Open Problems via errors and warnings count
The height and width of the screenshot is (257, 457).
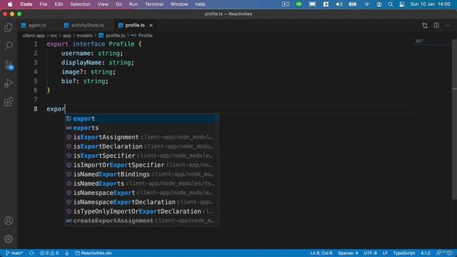point(49,253)
